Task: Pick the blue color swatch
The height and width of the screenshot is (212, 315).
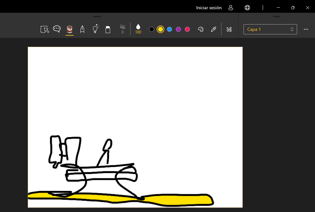Action: pos(169,30)
